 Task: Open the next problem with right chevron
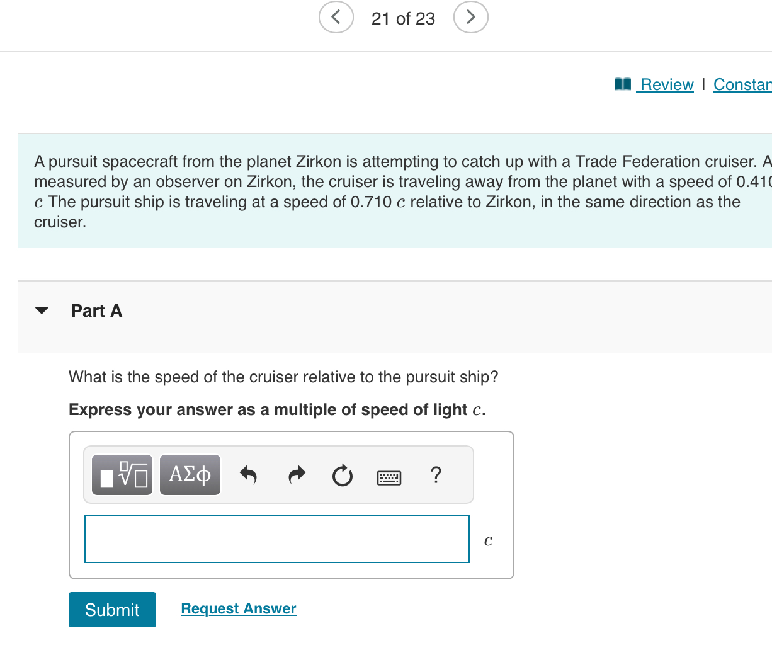tap(470, 17)
